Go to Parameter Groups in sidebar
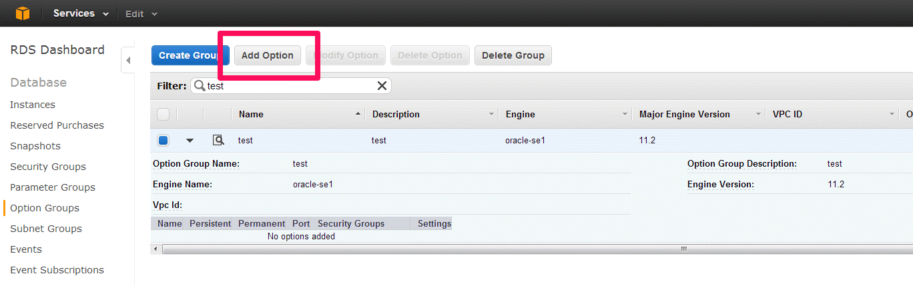The height and width of the screenshot is (286, 913). tap(53, 187)
